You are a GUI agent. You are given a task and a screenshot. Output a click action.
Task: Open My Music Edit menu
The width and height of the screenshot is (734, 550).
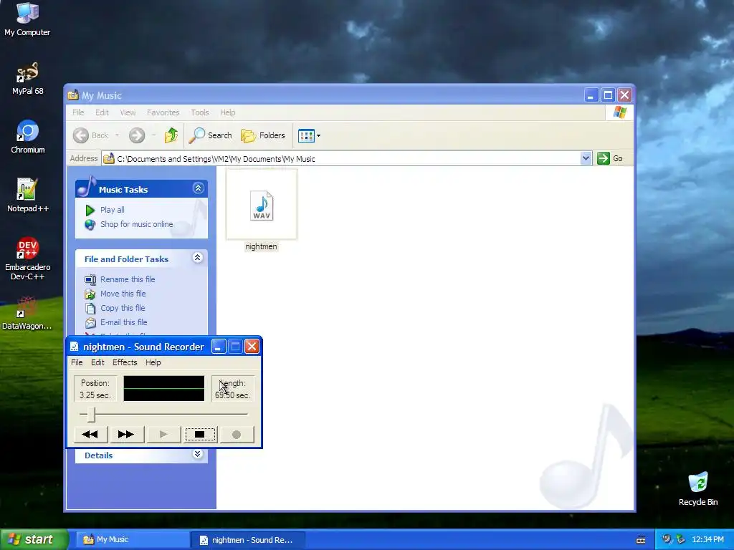pos(102,112)
